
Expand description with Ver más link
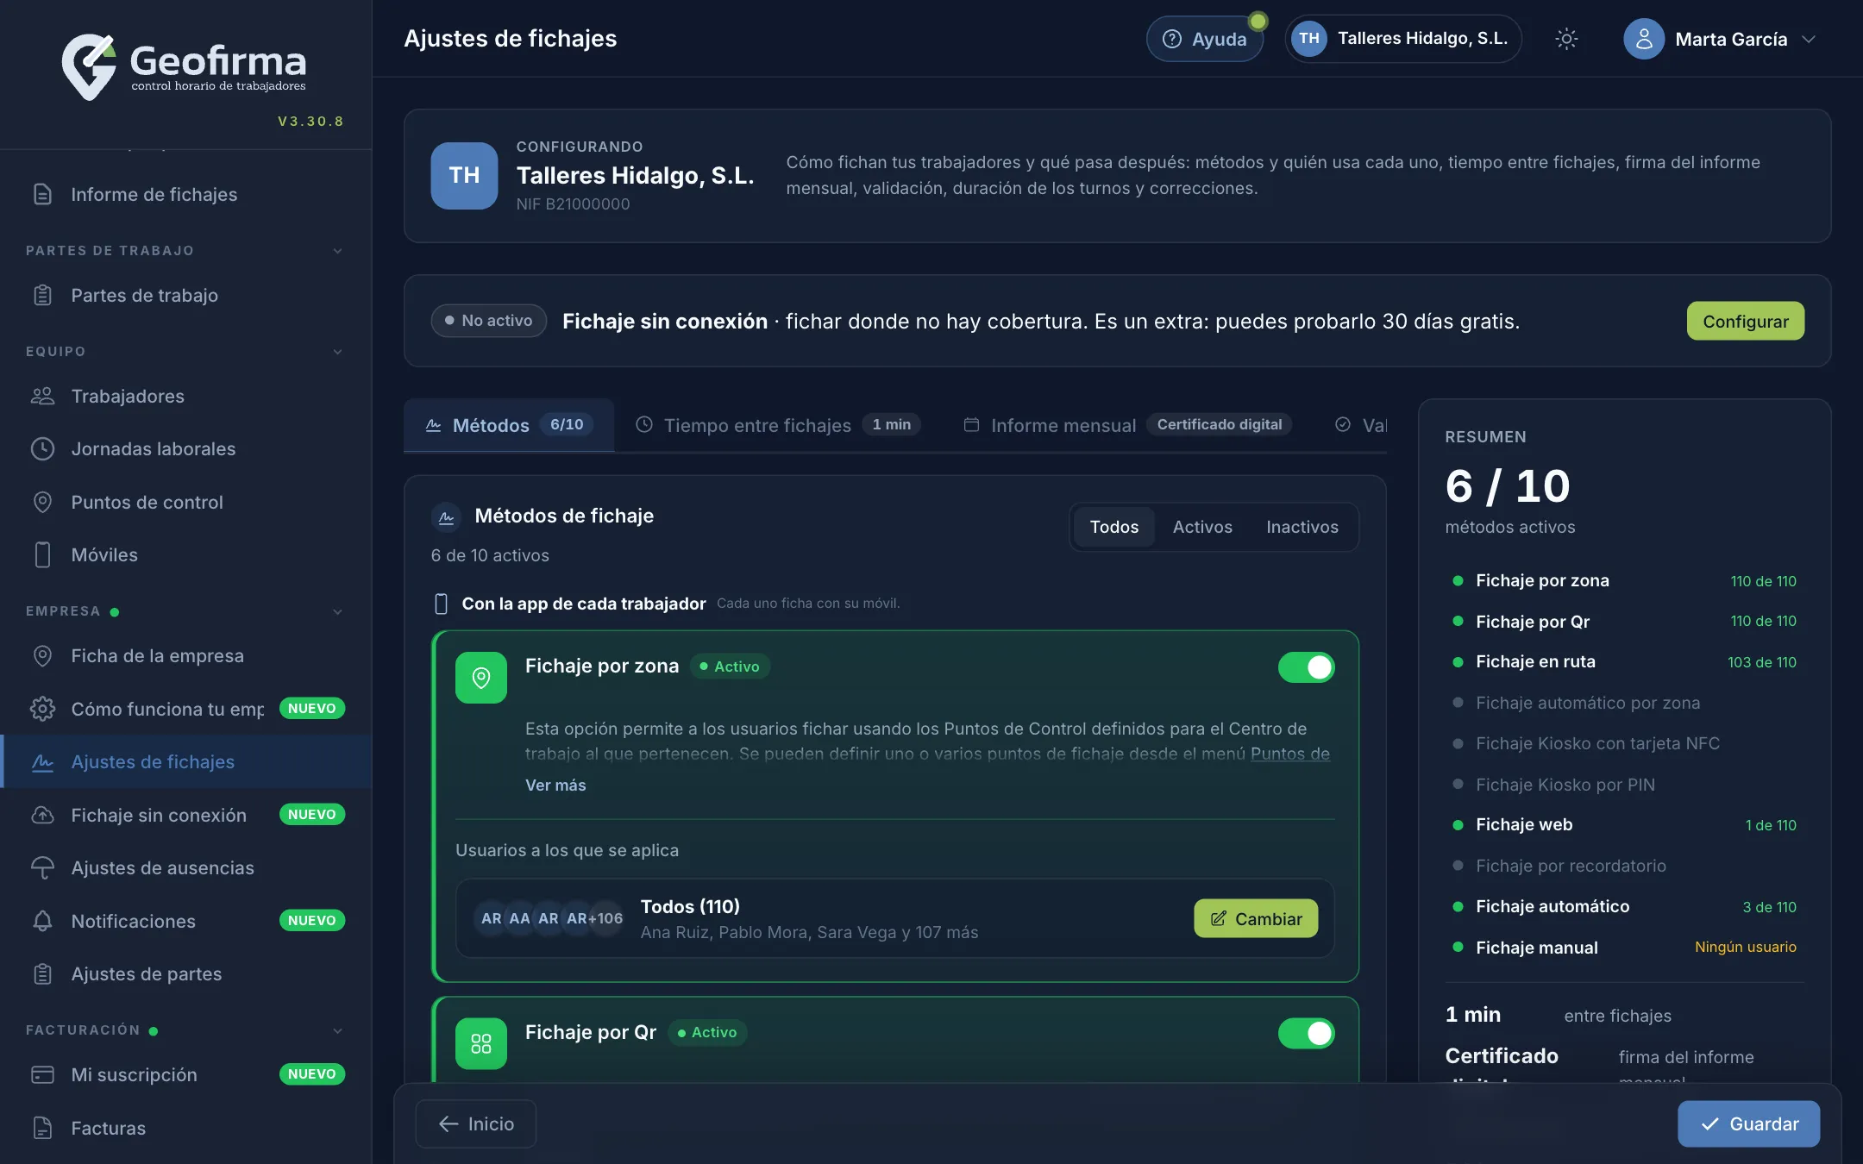click(x=555, y=785)
